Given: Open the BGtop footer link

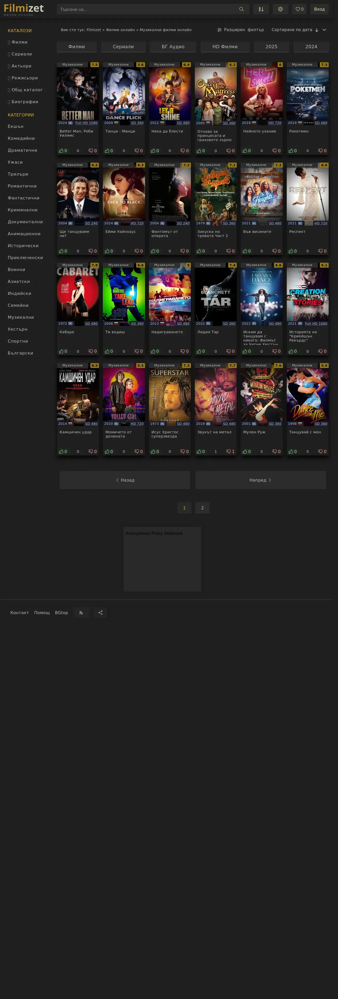Looking at the screenshot, I should [x=62, y=613].
